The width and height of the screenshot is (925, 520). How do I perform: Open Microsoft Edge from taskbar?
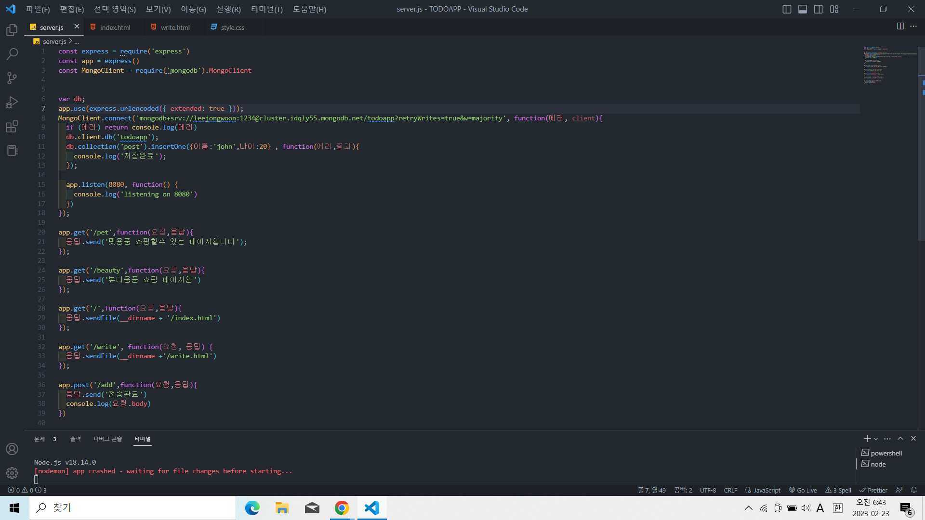point(252,508)
